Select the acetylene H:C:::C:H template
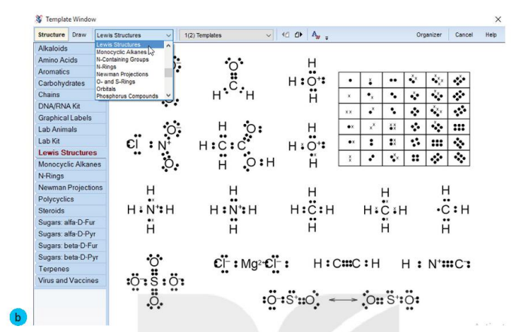Screen dimensions: 513x332 pyautogui.click(x=347, y=264)
